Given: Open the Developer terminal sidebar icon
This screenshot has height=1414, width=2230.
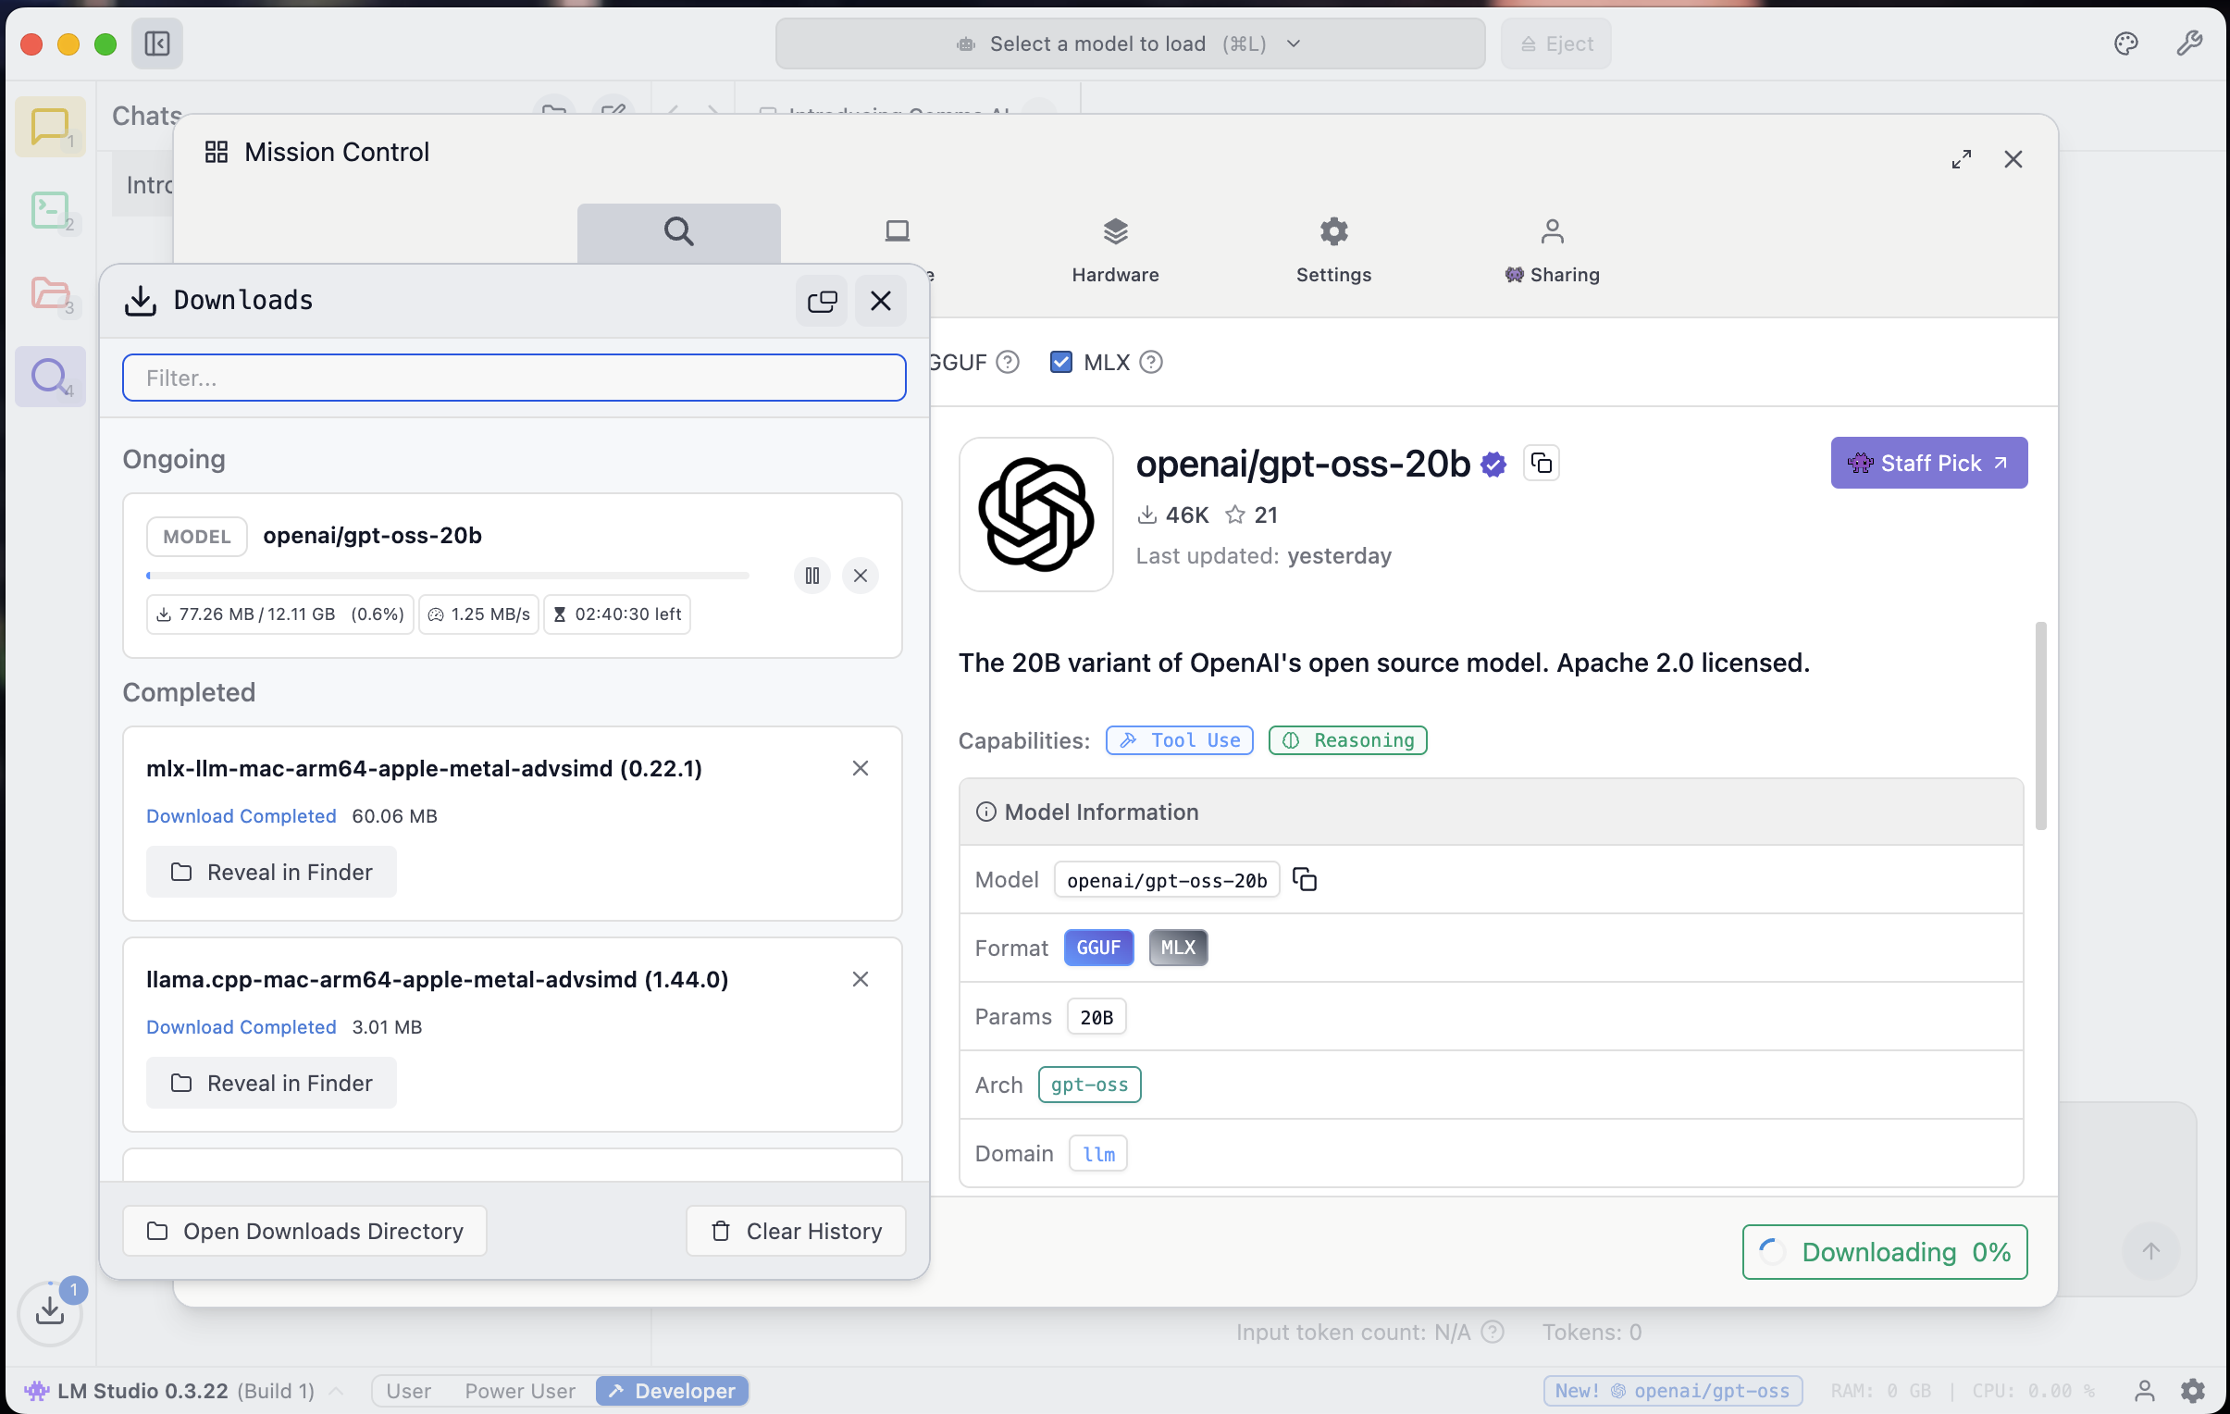Looking at the screenshot, I should coord(50,210).
